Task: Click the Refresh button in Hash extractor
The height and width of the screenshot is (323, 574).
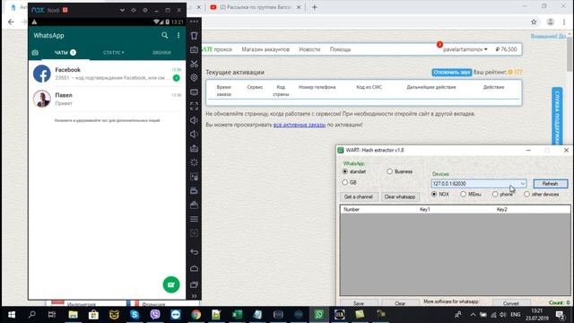Action: (550, 183)
